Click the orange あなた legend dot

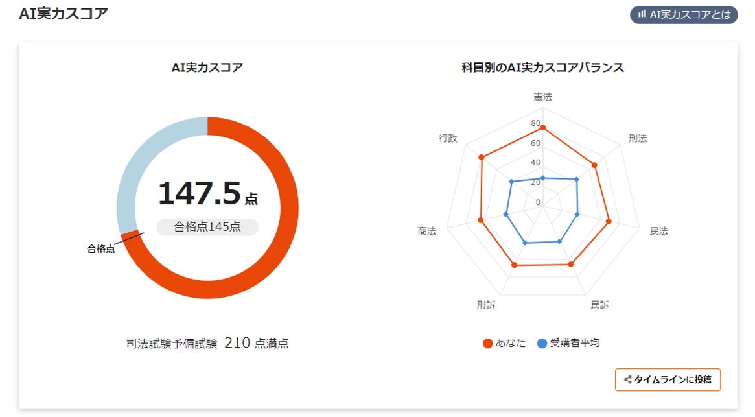point(488,344)
